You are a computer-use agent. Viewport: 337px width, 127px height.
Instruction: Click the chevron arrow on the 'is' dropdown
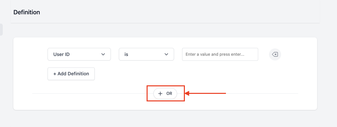pos(166,54)
